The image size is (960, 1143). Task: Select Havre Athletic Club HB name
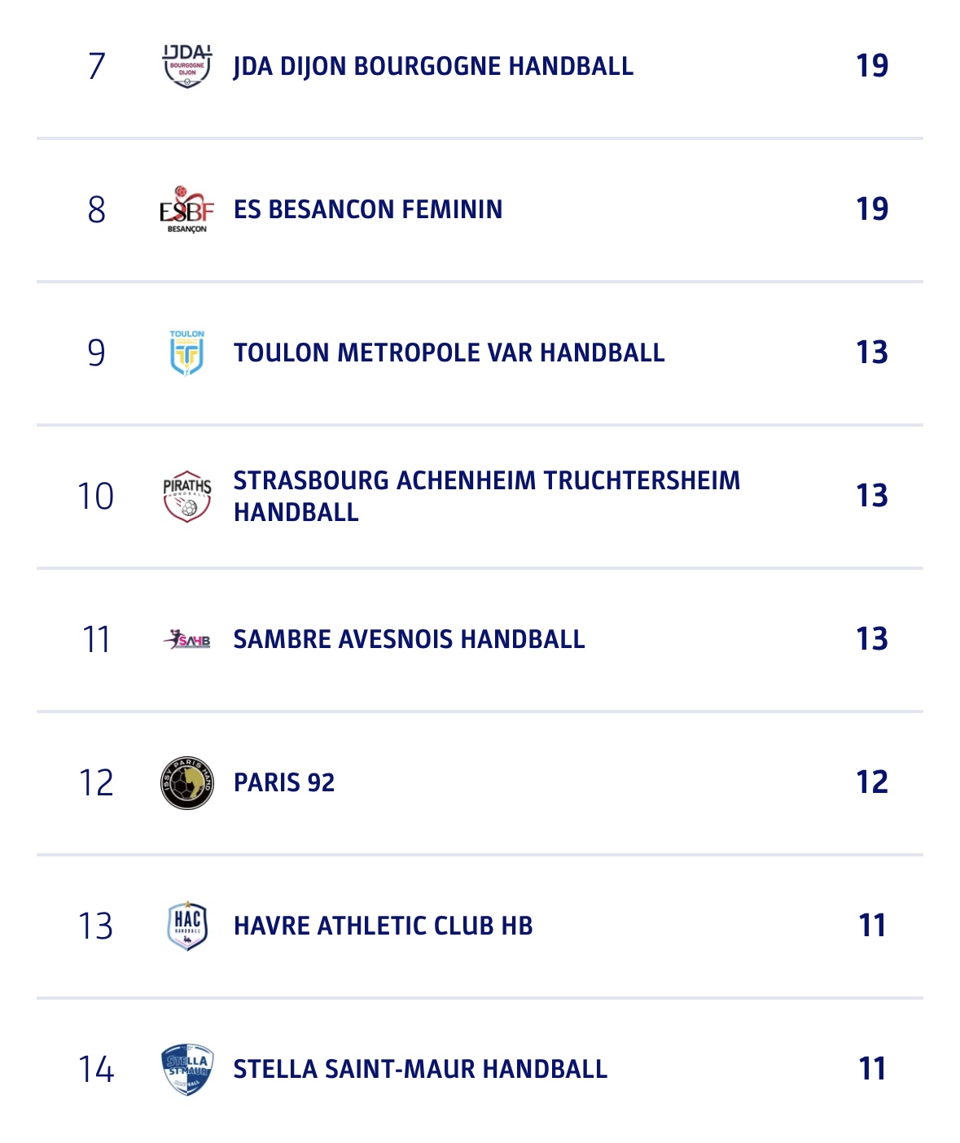[383, 926]
